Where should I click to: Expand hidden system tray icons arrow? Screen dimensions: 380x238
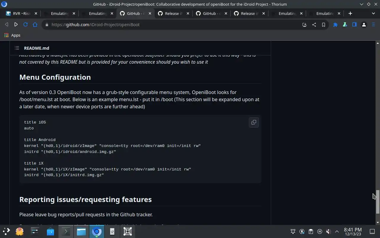[337, 231]
